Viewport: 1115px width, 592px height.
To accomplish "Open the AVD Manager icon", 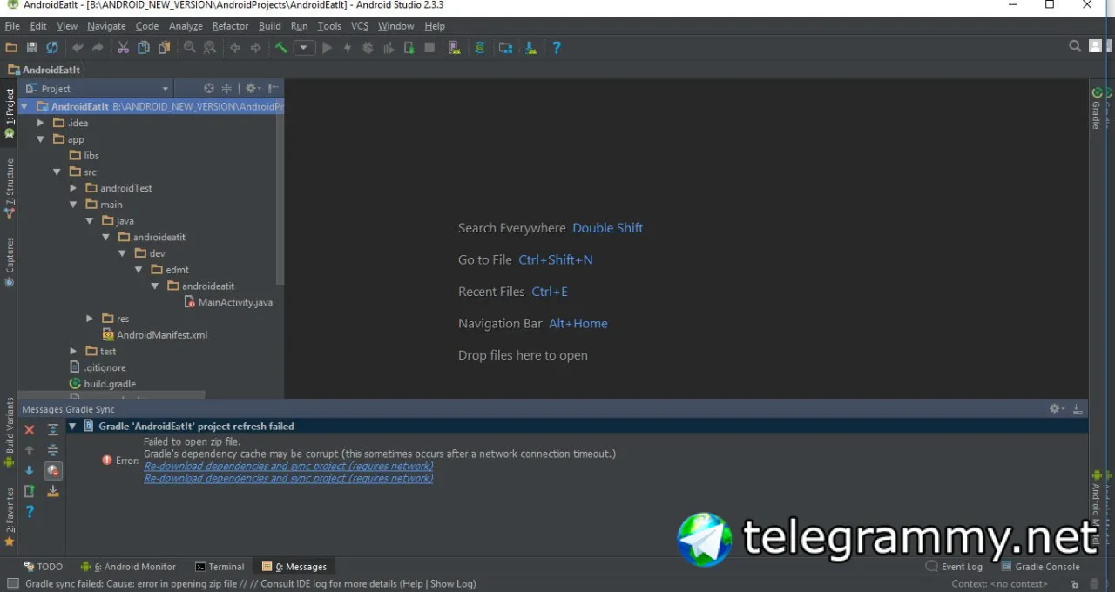I will [x=455, y=48].
